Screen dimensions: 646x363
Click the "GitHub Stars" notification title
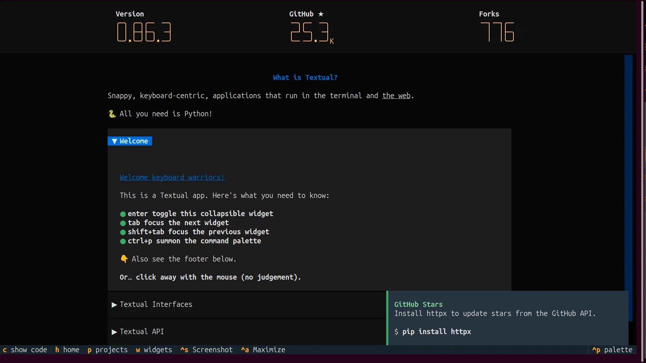pyautogui.click(x=419, y=305)
